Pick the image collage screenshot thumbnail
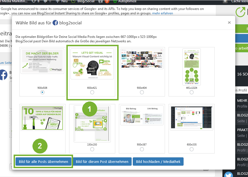 [x=142, y=59]
